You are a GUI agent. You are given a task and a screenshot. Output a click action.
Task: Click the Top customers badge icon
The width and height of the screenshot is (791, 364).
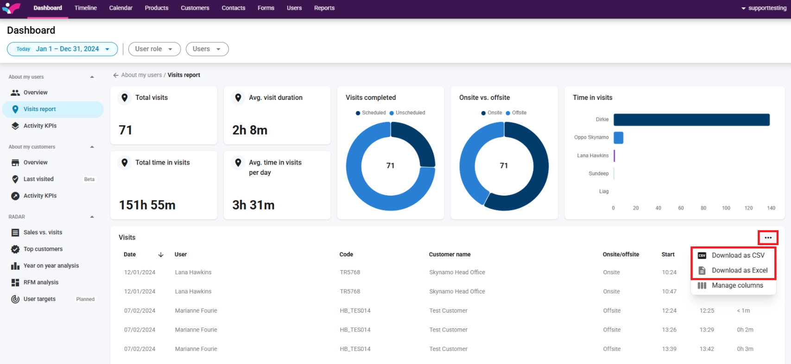pyautogui.click(x=15, y=249)
